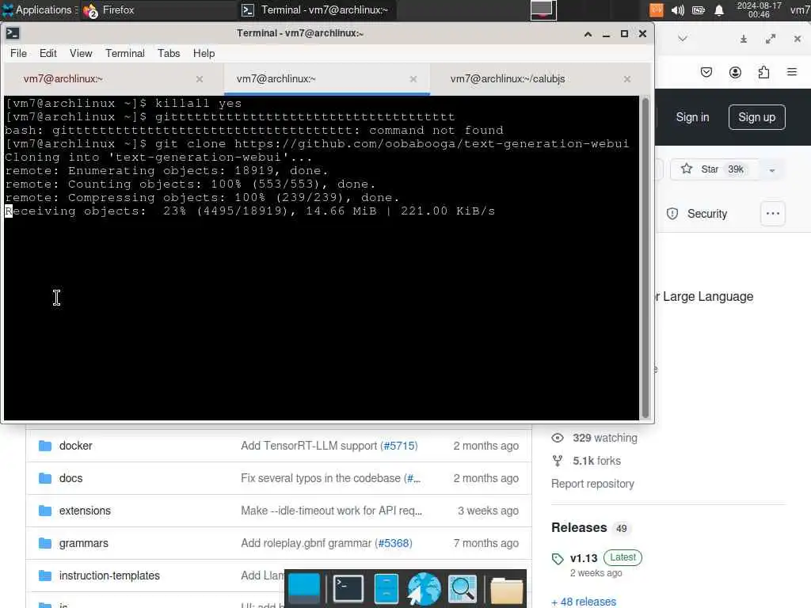Image resolution: width=811 pixels, height=608 pixels.
Task: Open the three-dots overflow menu on GitHub nav
Action: click(773, 214)
